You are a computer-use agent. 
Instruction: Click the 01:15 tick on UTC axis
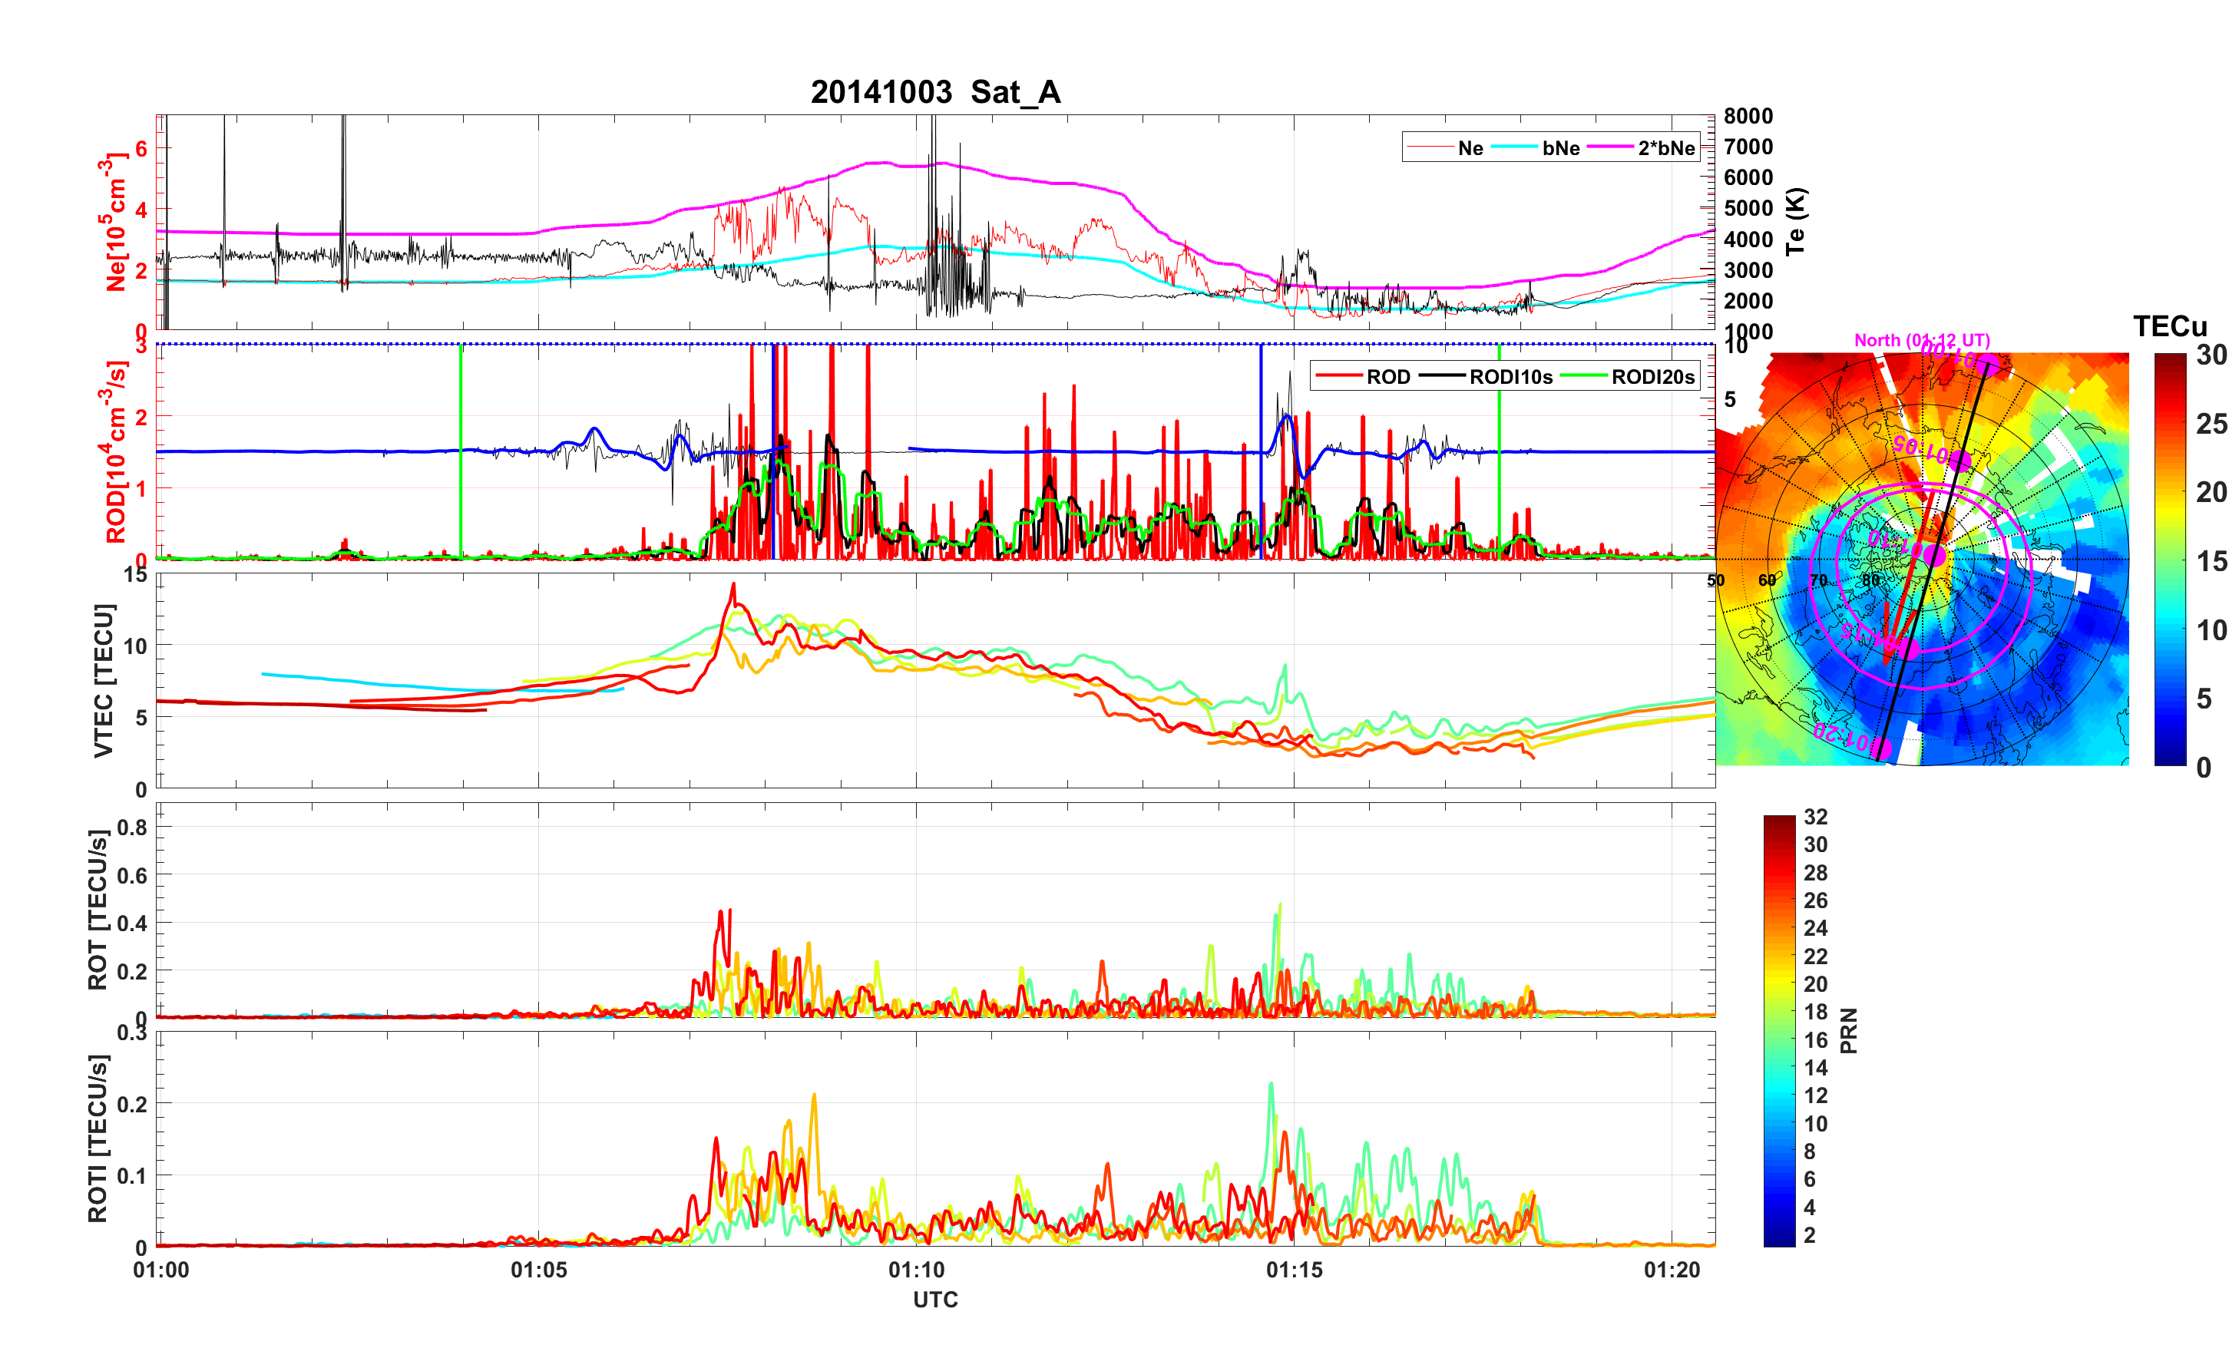1294,1270
